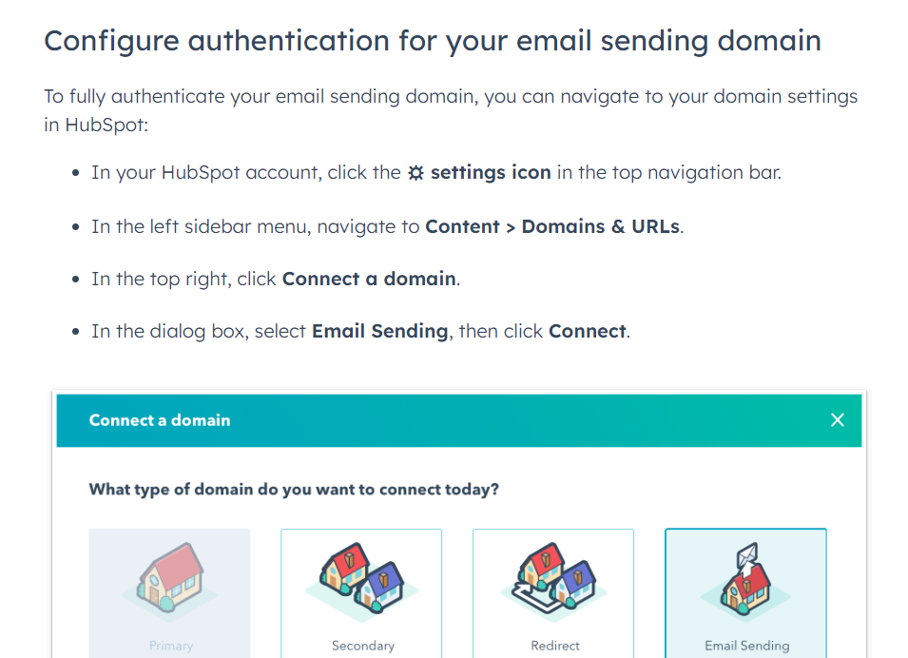Click the "Configure authentication" page heading
The width and height of the screenshot is (908, 658).
433,41
